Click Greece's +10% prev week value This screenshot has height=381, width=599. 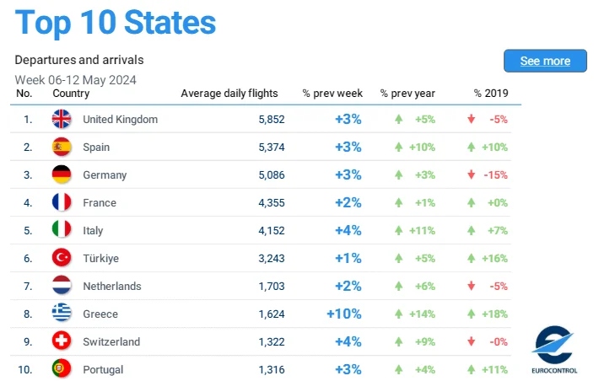coord(344,314)
